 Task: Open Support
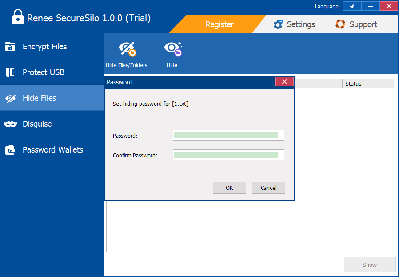tap(356, 24)
